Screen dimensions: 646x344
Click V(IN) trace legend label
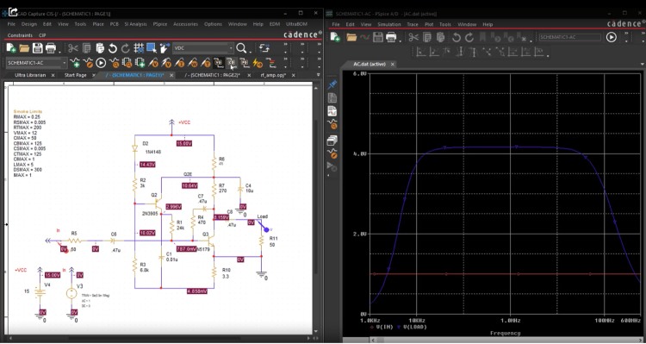[385, 327]
